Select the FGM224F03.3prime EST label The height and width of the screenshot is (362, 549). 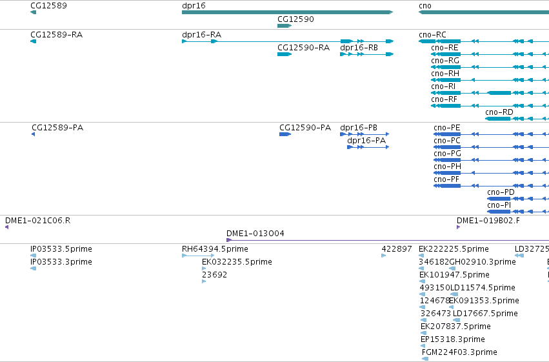(x=459, y=353)
